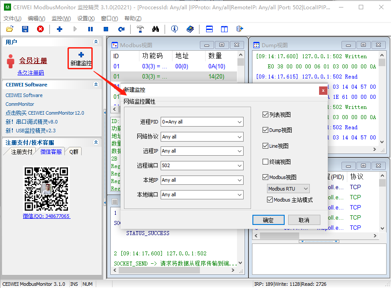
Task: Click the red person member icon
Action: 11,61
